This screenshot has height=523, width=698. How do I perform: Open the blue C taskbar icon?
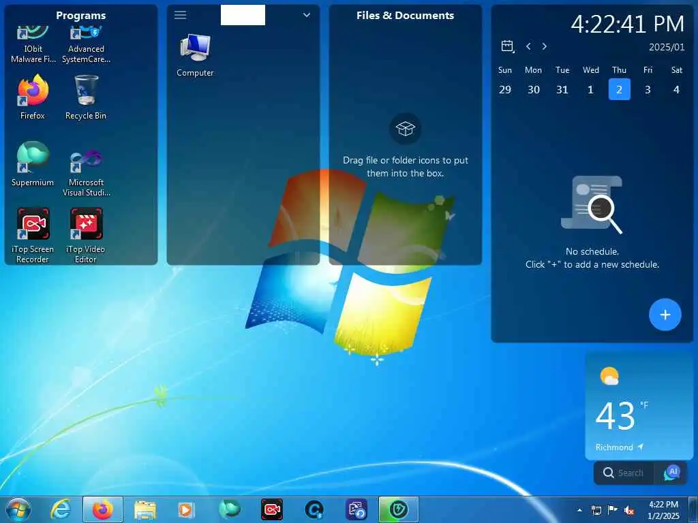(314, 509)
